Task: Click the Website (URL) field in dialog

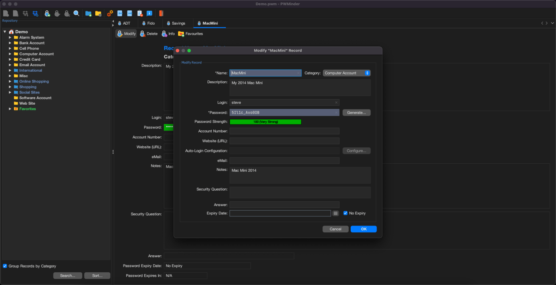Action: tap(284, 141)
